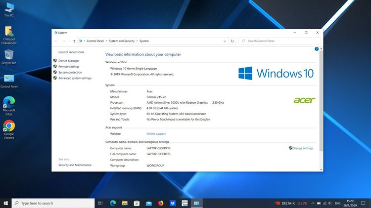Select Control Panel in breadcrumb path
This screenshot has height=208, width=371.
[x=95, y=41]
